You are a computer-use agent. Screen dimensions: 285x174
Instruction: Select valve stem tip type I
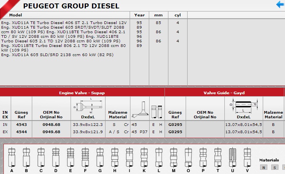click(x=129, y=160)
